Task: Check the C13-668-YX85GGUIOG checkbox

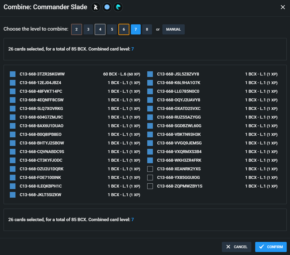Action: [150, 177]
